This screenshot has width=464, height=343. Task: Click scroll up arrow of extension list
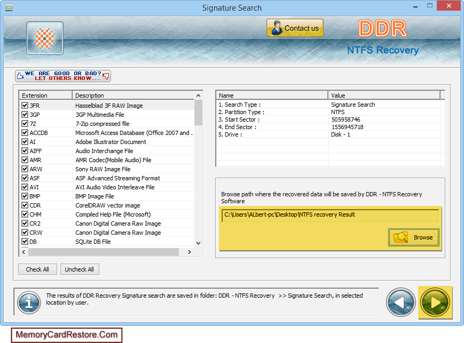click(199, 95)
